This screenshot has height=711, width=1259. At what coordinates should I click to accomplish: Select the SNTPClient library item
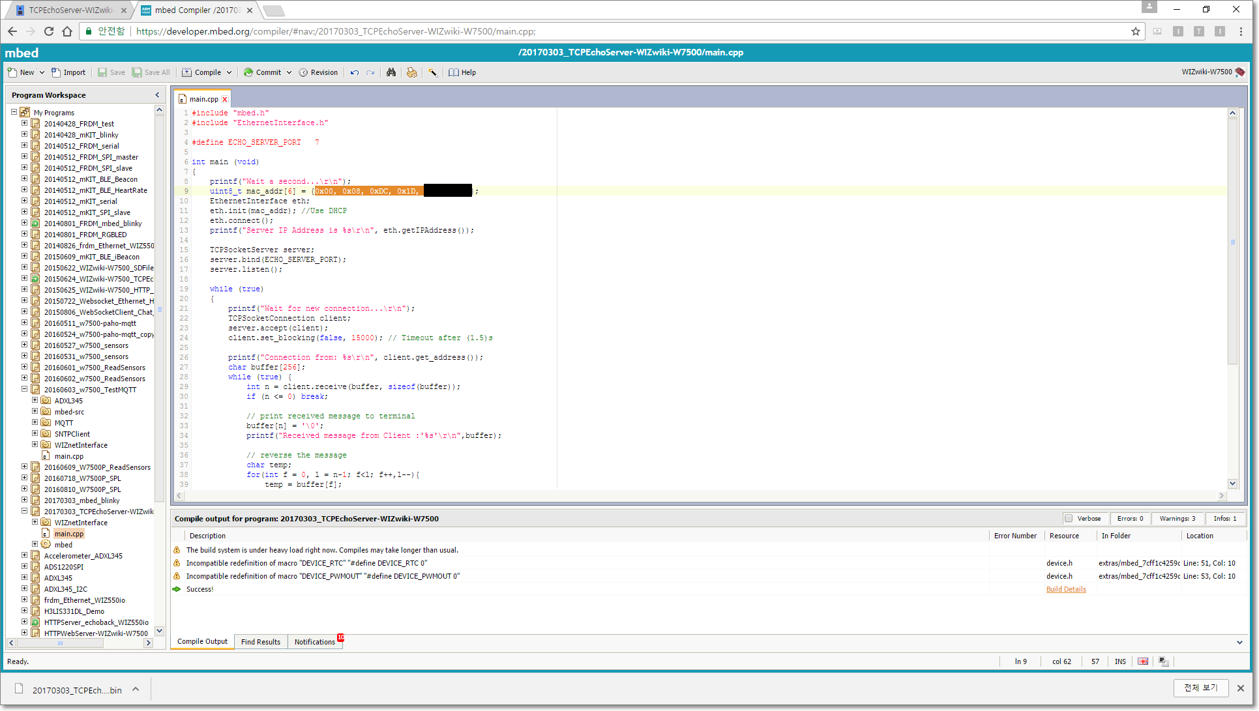click(x=72, y=434)
